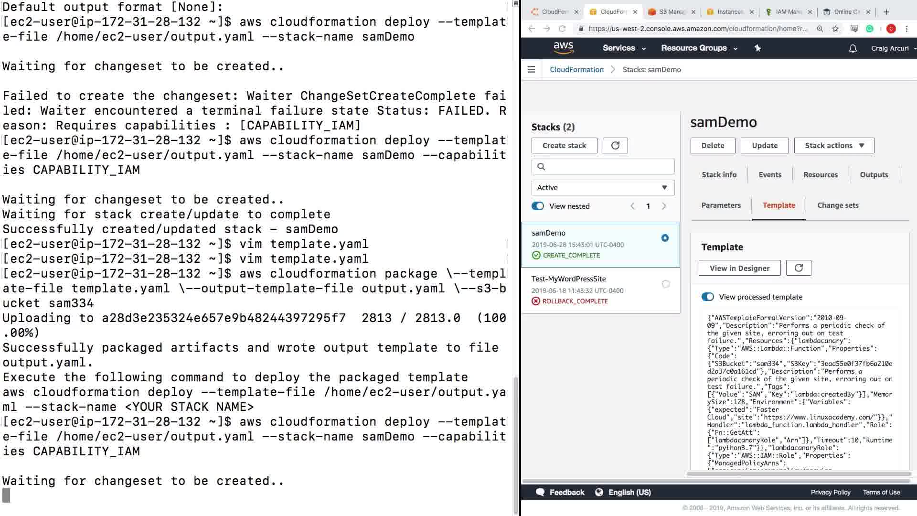Open the Change sets tab

pos(838,205)
